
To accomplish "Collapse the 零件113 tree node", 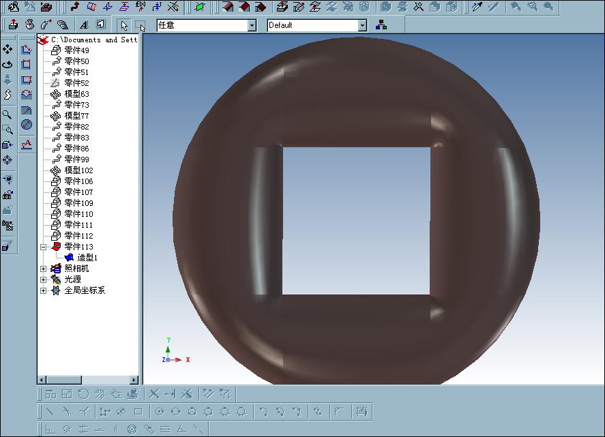I will [43, 247].
